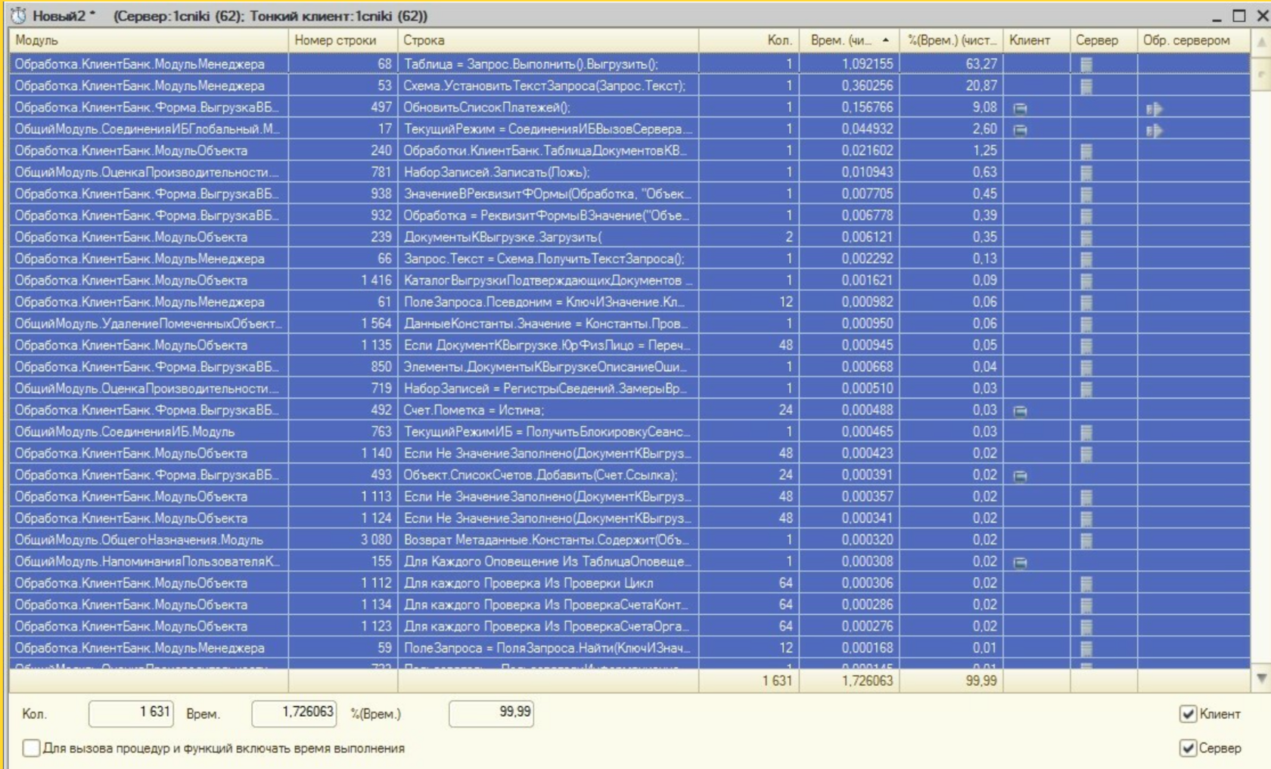The width and height of the screenshot is (1271, 769).
Task: Click server icon in НаборЗаписей.Записать row
Action: point(1086,172)
